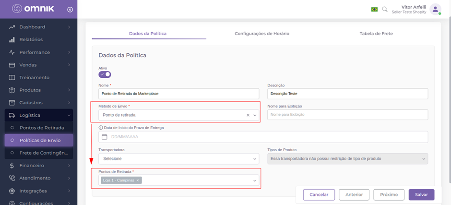
Task: Click the Descrição input field
Action: [x=348, y=94]
